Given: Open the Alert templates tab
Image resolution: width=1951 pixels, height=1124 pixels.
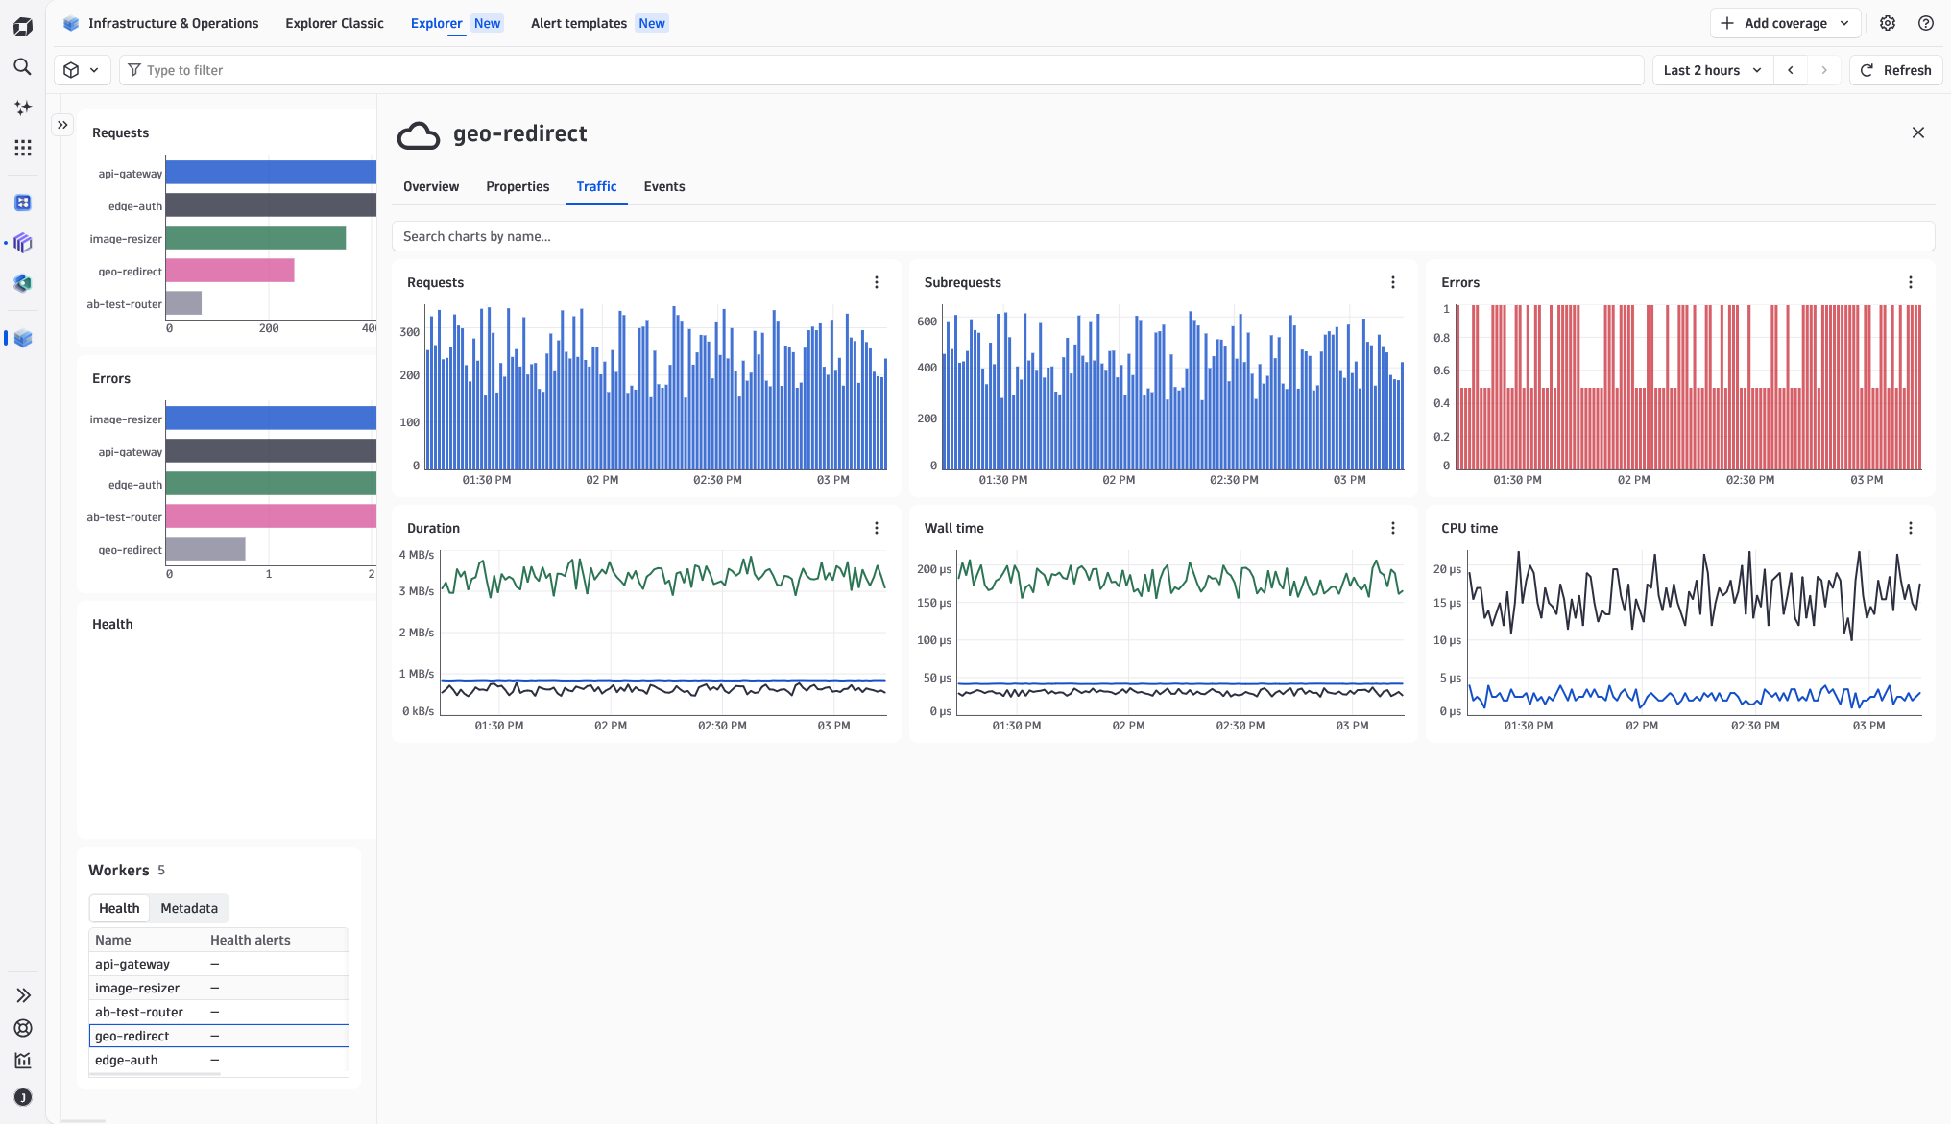Looking at the screenshot, I should (599, 23).
